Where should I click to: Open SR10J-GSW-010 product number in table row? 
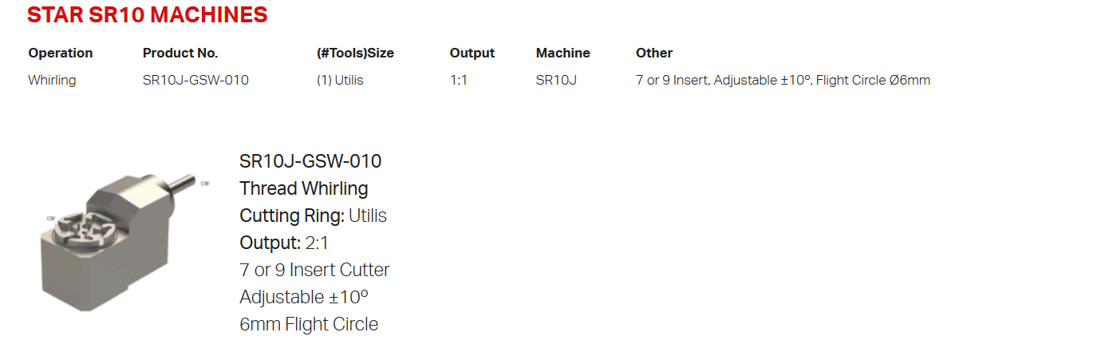(x=195, y=81)
